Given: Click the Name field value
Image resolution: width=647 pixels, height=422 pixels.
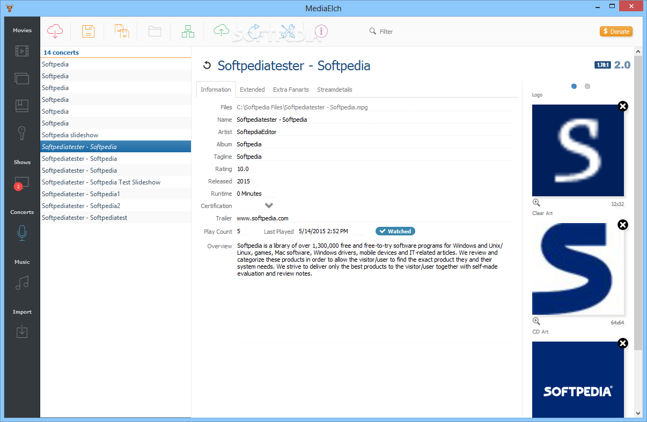Looking at the screenshot, I should pos(374,120).
